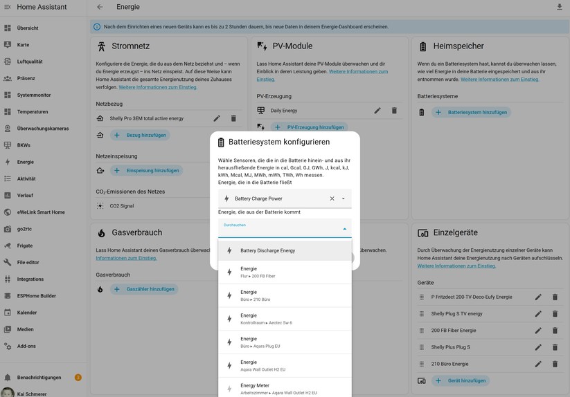This screenshot has width=570, height=397.
Task: Edit Shelly Pro 3EM total active energy
Action: point(217,118)
